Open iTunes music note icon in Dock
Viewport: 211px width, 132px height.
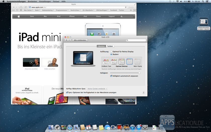[x=132, y=127]
